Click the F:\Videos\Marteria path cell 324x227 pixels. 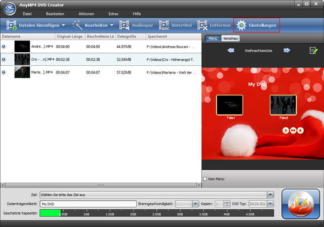[x=171, y=72]
